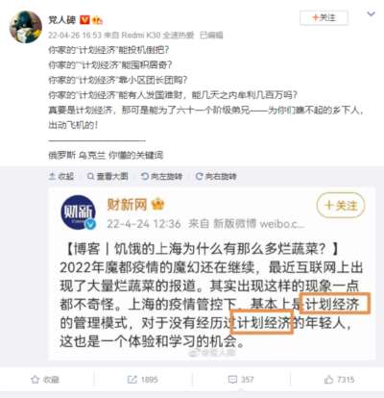The height and width of the screenshot is (398, 384).
Task: Follow 财新网 with the rounded +关注 button
Action: pyautogui.click(x=341, y=206)
